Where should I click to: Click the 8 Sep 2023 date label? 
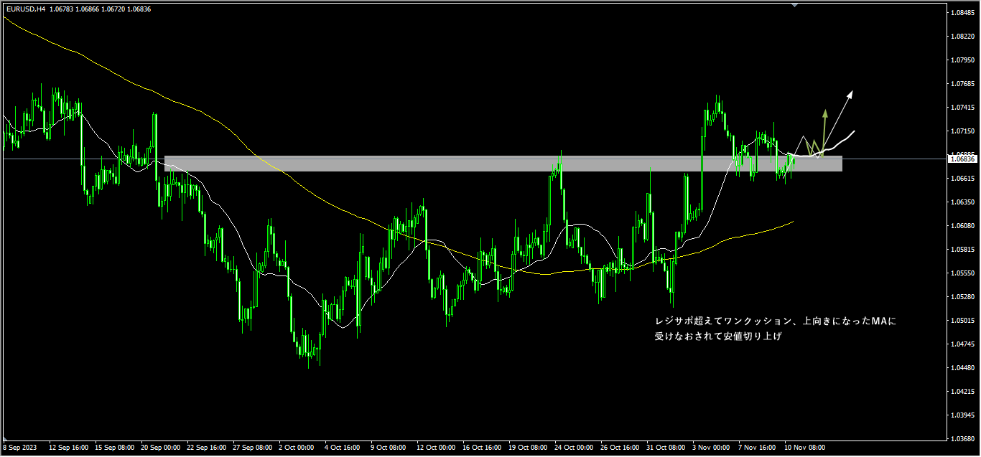coord(21,448)
